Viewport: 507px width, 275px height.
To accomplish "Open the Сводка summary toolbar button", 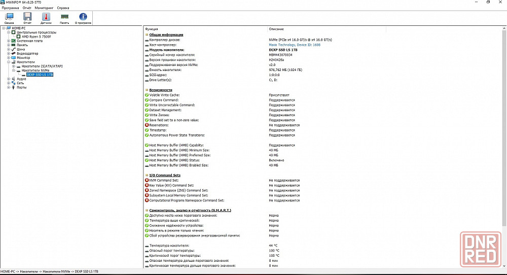I will 9,18.
